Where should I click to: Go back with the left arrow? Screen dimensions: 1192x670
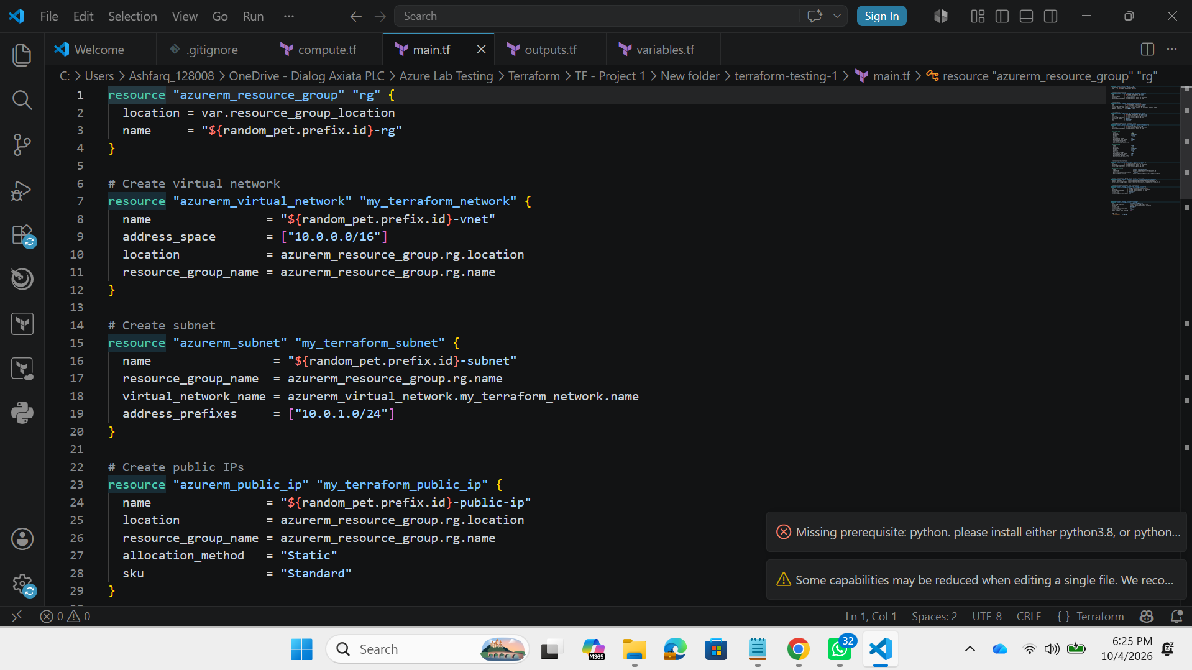pos(355,16)
